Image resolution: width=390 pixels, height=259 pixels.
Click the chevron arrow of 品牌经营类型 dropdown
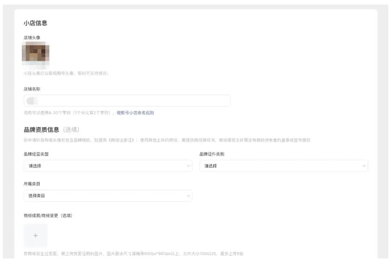pos(189,166)
